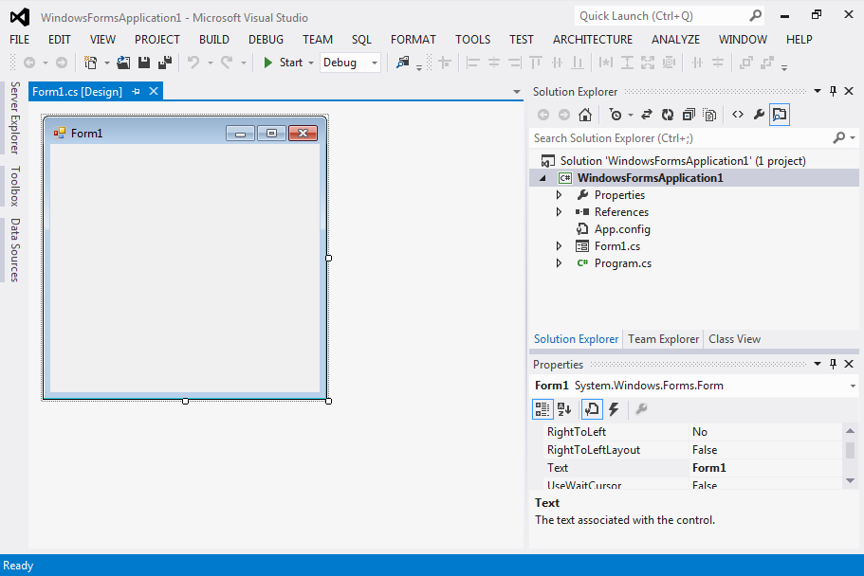
Task: Click the View Code icon in Solution Explorer
Action: click(x=738, y=115)
